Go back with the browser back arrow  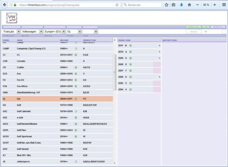click(x=5, y=5)
